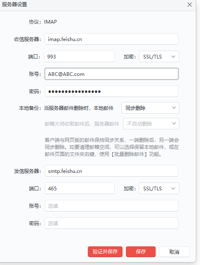Click the 验证并保存 button

tap(105, 252)
